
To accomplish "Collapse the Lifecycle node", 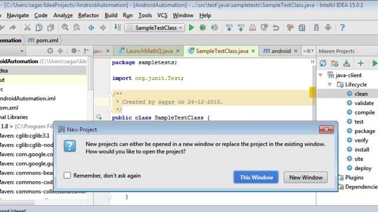I will (330, 84).
